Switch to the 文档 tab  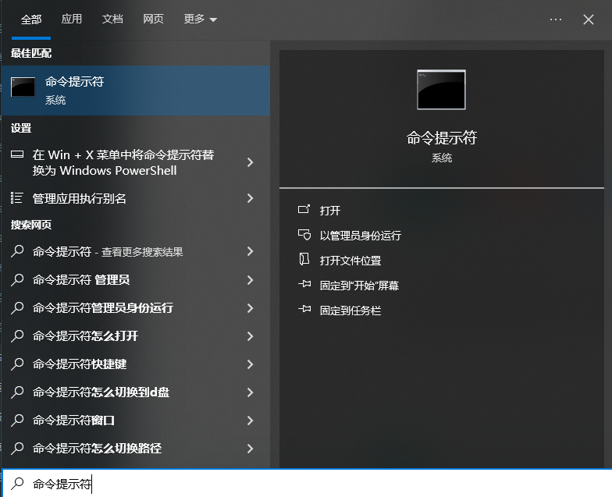(112, 20)
